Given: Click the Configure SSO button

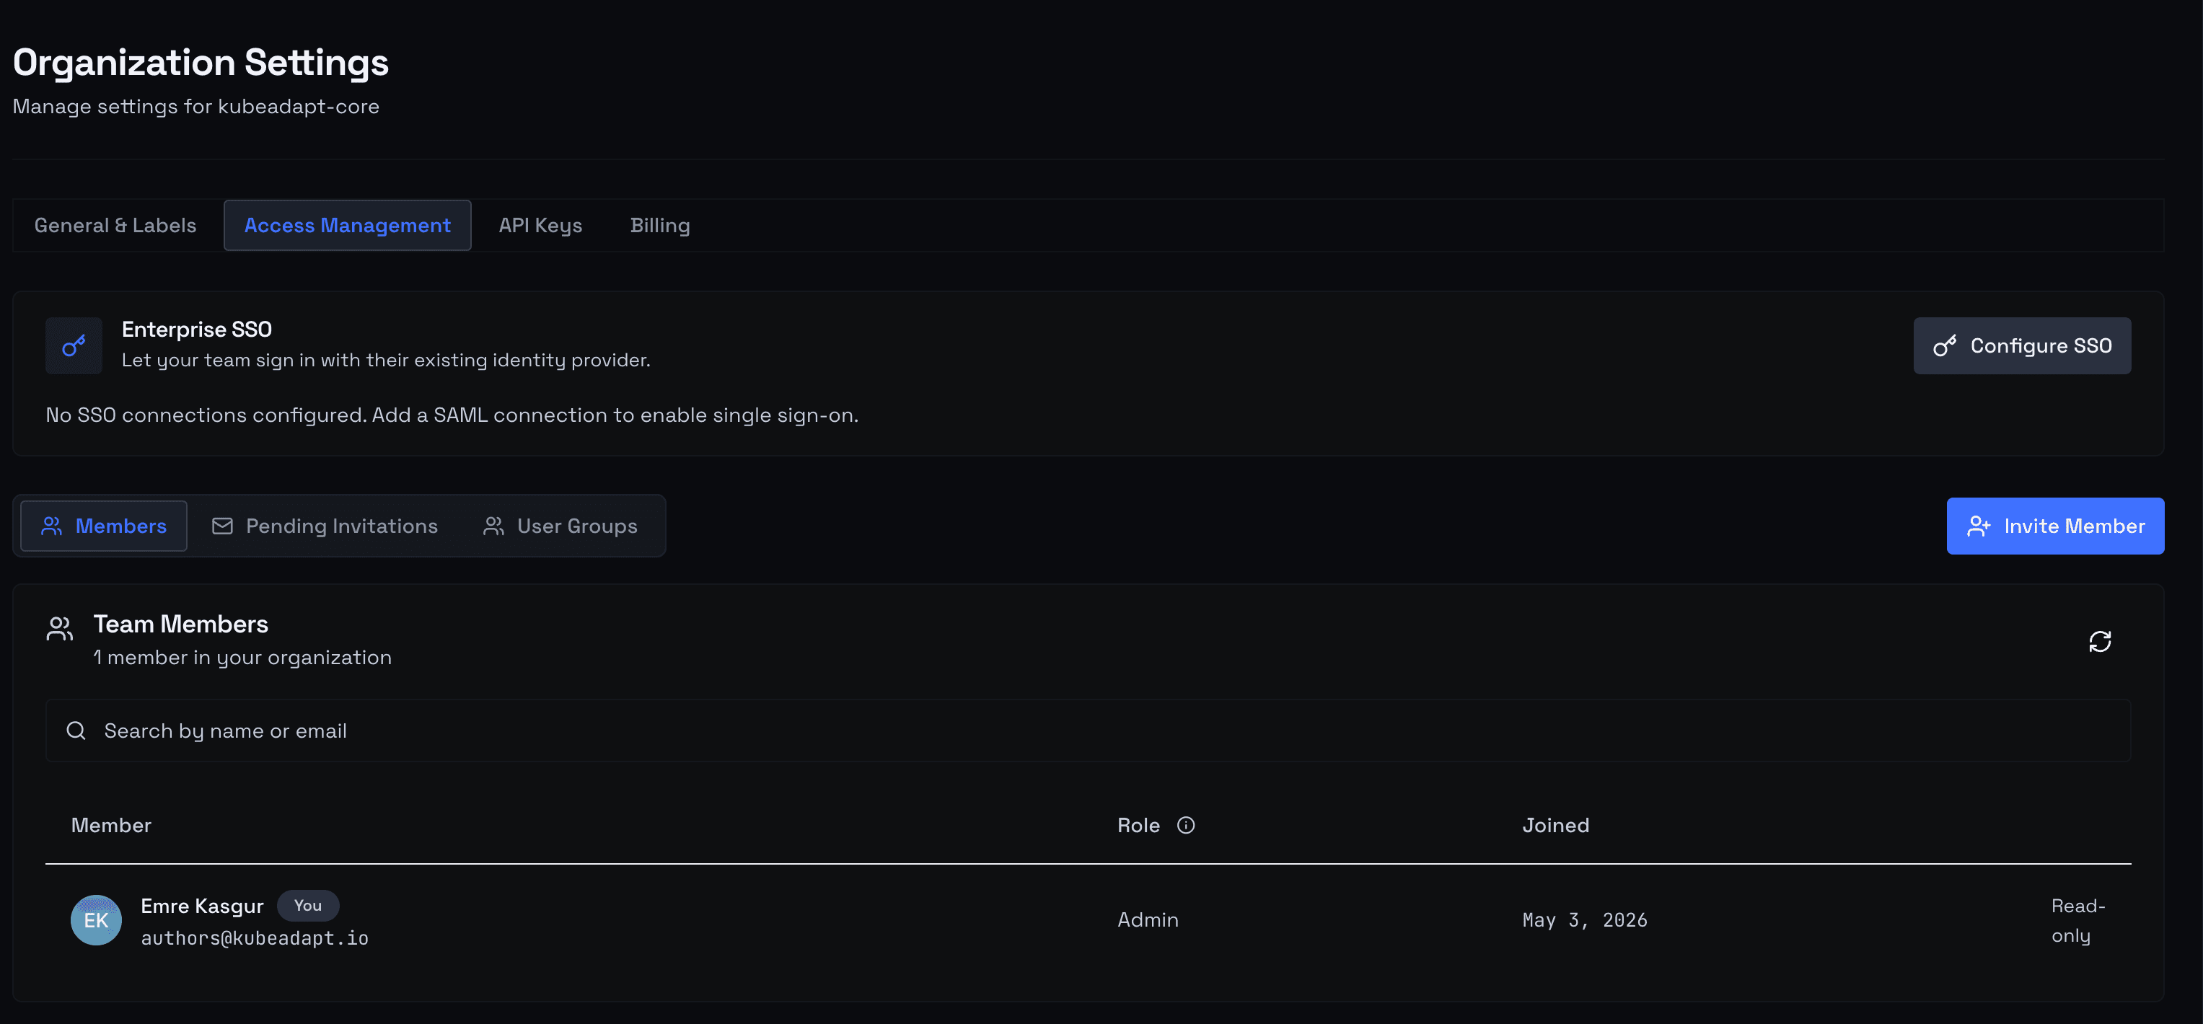Looking at the screenshot, I should tap(2022, 345).
